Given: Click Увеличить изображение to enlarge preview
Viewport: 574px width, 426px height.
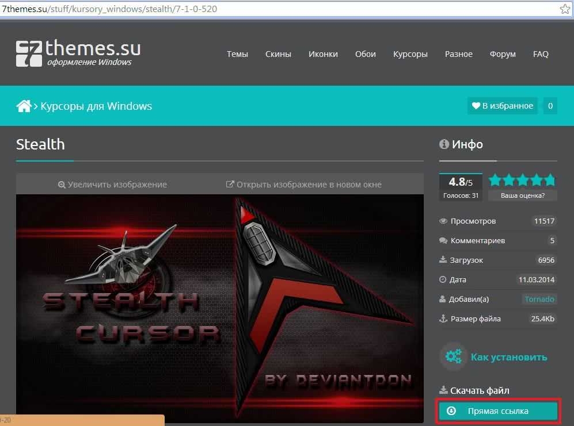Looking at the screenshot, I should (x=112, y=185).
